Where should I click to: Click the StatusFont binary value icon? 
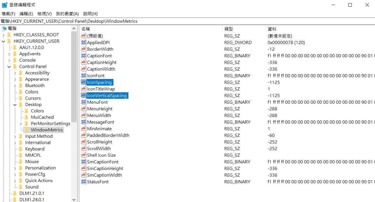click(x=83, y=182)
